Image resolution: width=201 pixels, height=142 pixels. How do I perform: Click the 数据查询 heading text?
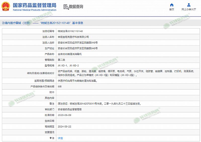tap(76, 7)
